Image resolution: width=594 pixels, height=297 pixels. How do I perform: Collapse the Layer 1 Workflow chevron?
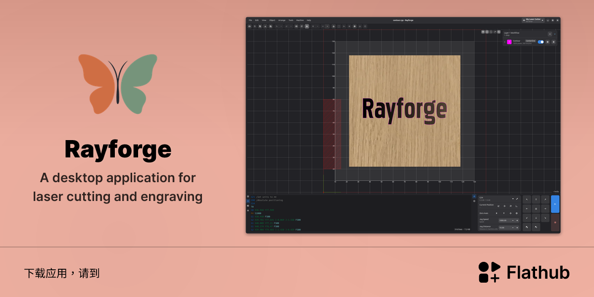(x=555, y=34)
